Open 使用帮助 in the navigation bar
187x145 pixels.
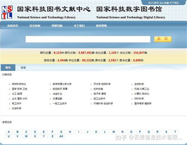tap(101, 26)
